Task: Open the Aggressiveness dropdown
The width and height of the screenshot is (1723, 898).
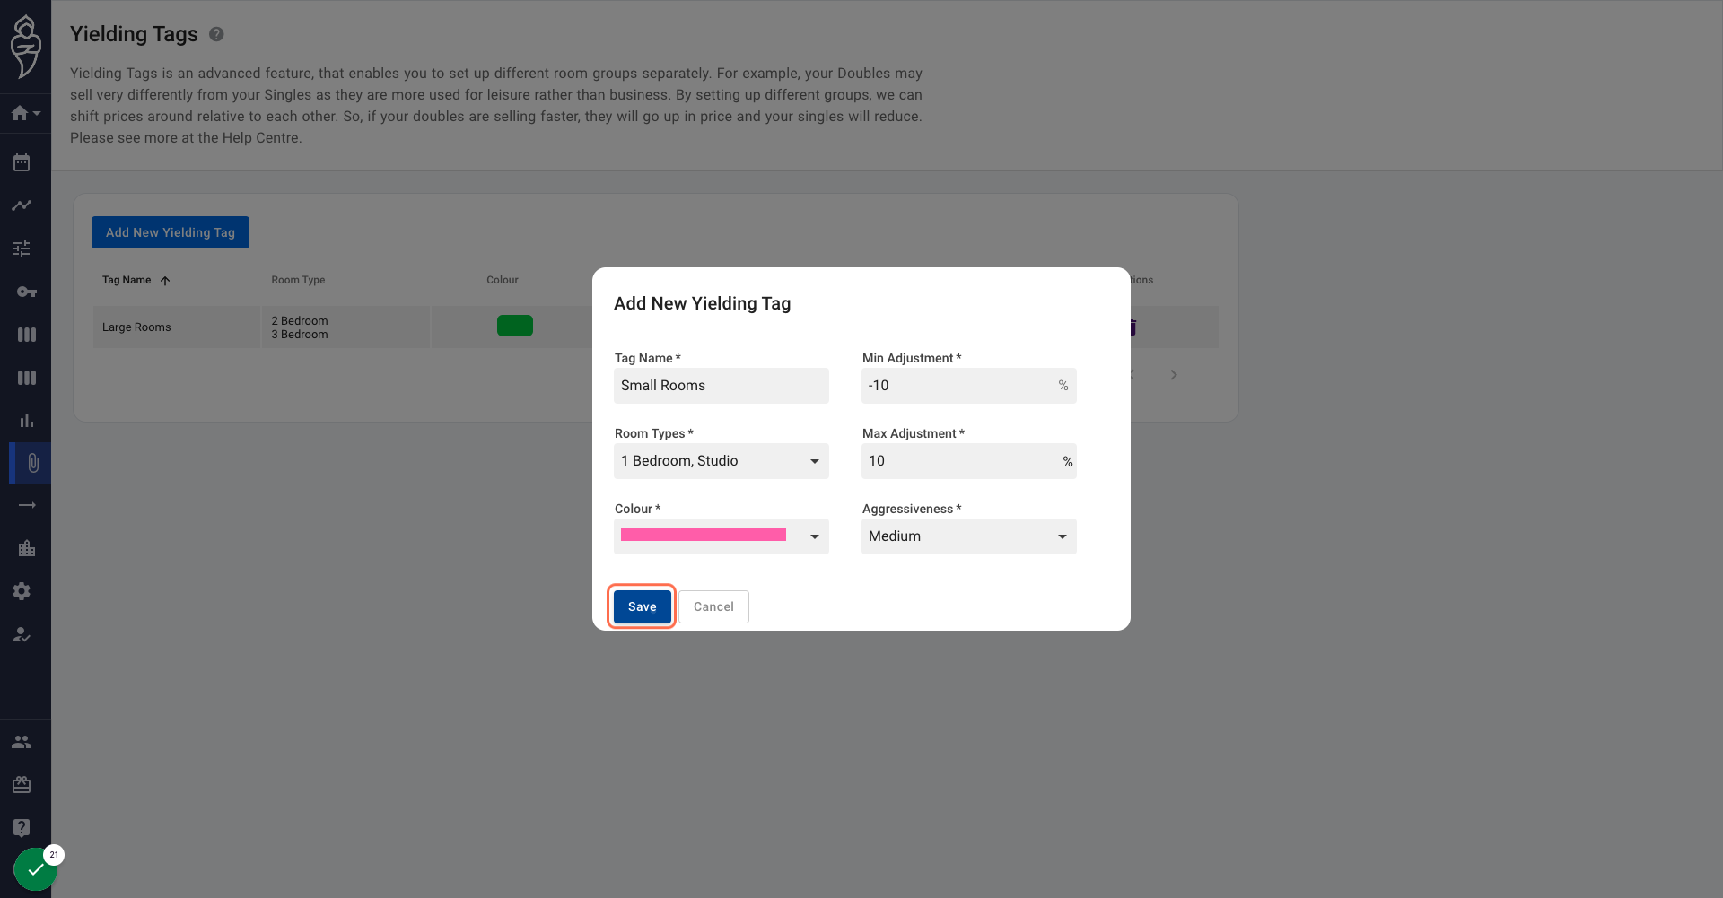Action: [969, 536]
